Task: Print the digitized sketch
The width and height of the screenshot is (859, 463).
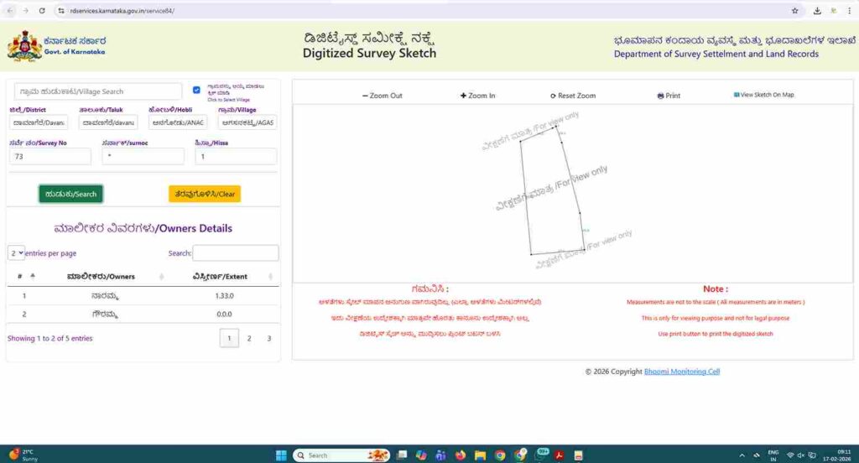Action: (669, 96)
